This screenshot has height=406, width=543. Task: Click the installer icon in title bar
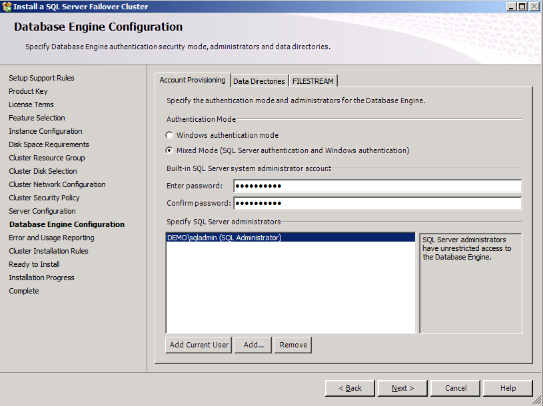pyautogui.click(x=7, y=6)
